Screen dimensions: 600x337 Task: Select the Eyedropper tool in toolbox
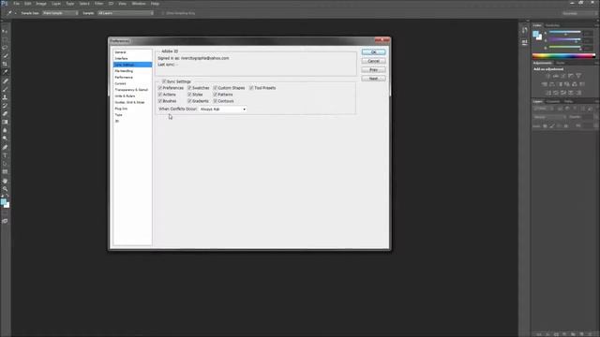[5, 72]
